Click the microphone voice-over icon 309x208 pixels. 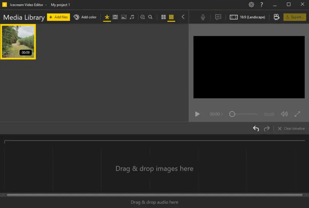203,17
